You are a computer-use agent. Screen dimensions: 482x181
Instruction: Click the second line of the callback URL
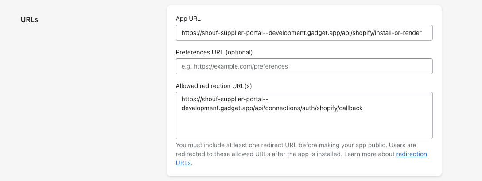click(x=272, y=108)
